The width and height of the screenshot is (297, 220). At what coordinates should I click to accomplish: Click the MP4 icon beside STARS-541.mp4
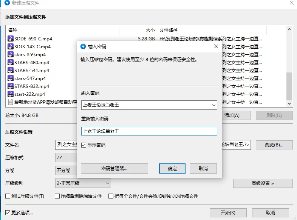[11, 70]
